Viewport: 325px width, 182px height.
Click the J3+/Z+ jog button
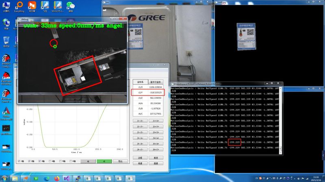click(x=156, y=132)
